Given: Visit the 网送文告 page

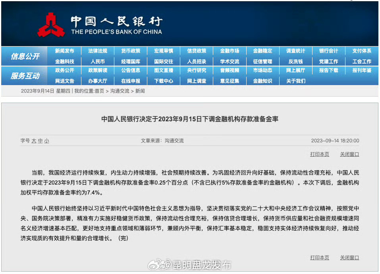Looking at the screenshot, I should 64,81.
